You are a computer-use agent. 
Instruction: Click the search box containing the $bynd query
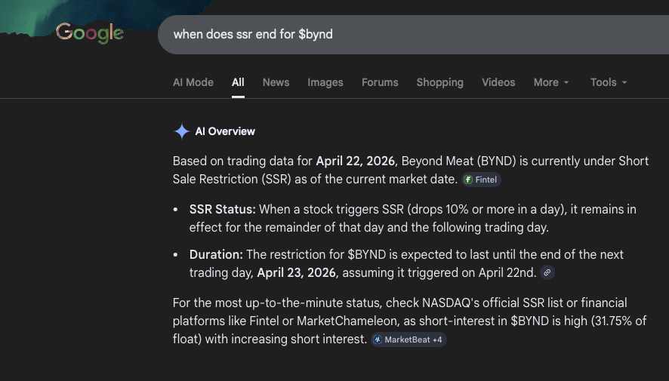[x=413, y=35]
